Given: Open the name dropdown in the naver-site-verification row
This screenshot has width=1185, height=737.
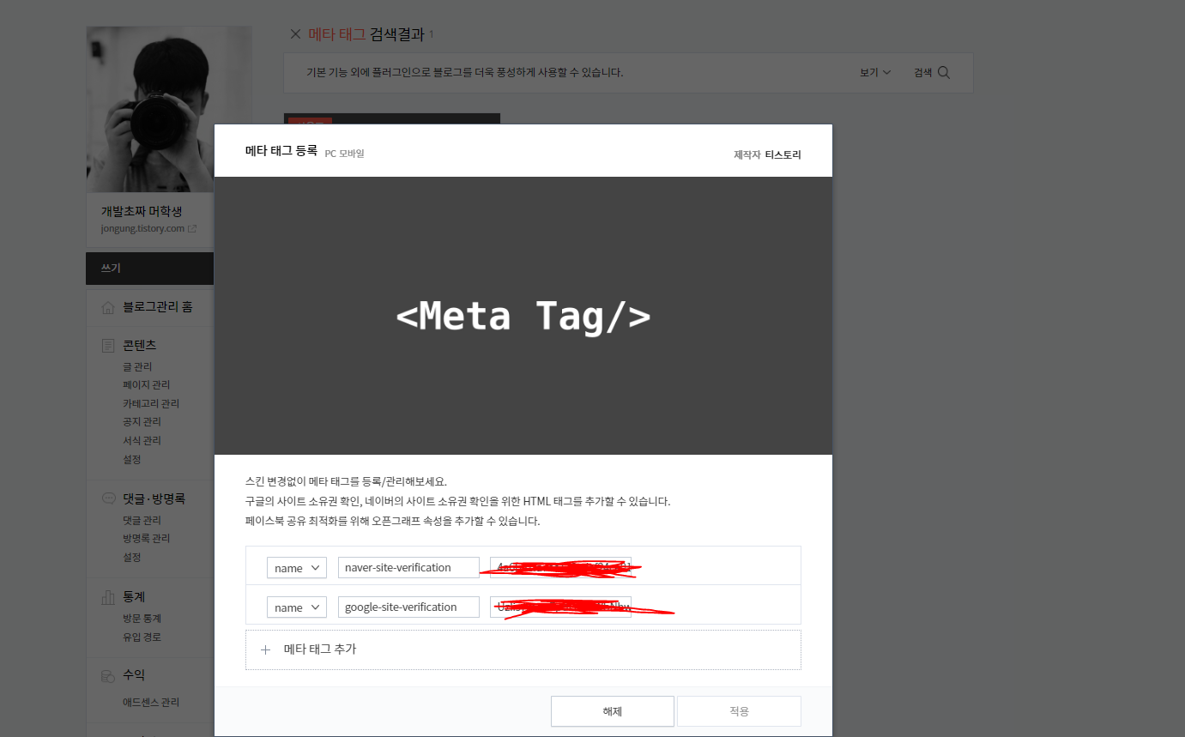Looking at the screenshot, I should (x=297, y=568).
